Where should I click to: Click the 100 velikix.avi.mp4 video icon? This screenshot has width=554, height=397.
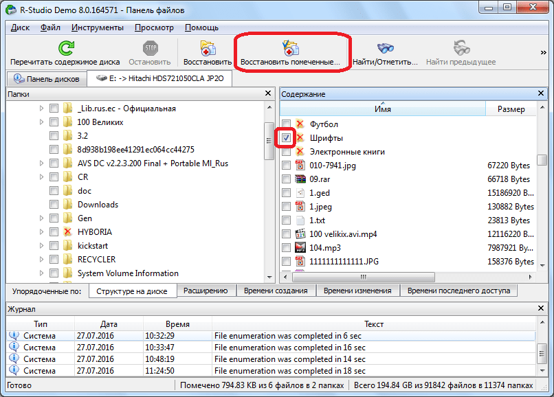coord(300,234)
